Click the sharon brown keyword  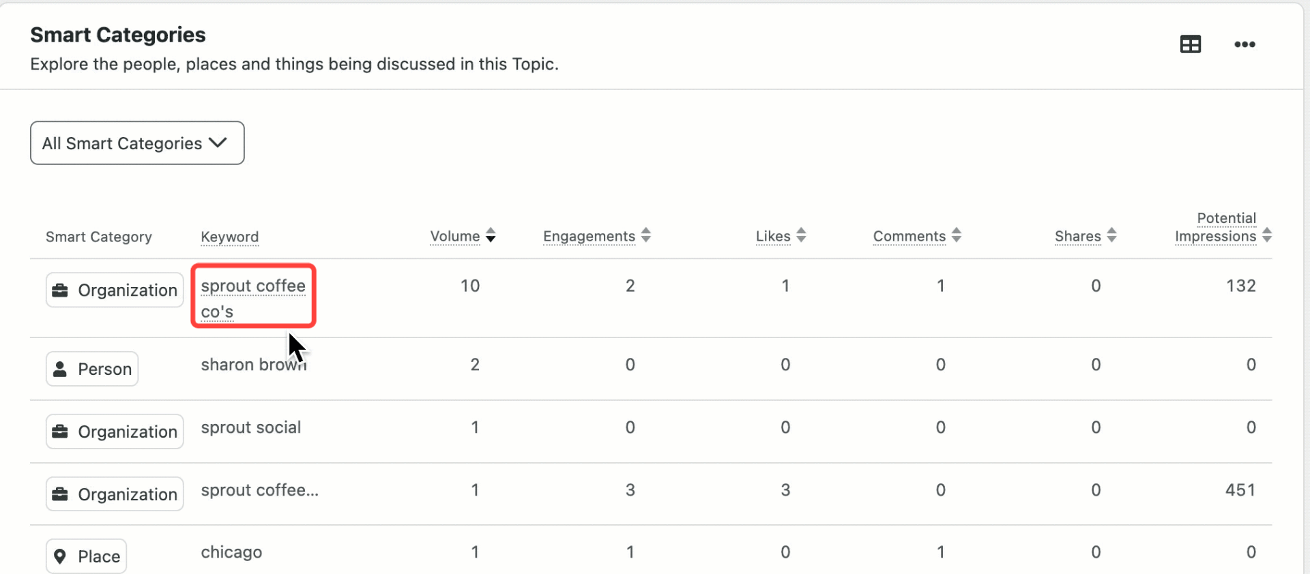(x=254, y=365)
